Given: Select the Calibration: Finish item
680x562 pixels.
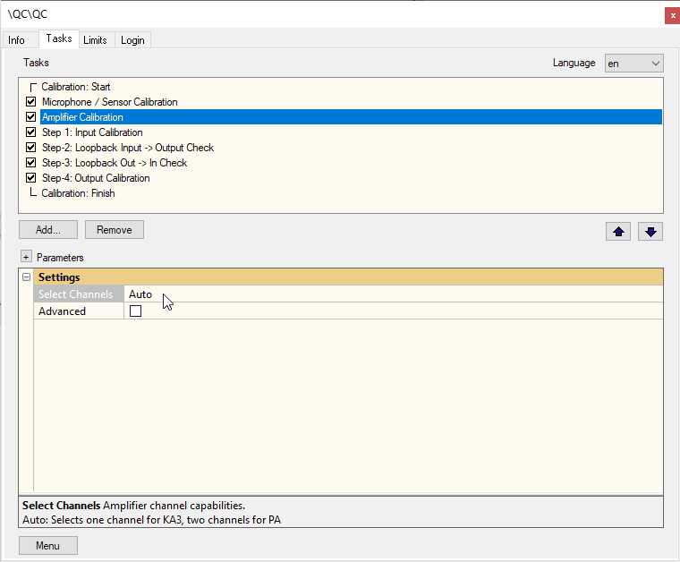Looking at the screenshot, I should [78, 193].
